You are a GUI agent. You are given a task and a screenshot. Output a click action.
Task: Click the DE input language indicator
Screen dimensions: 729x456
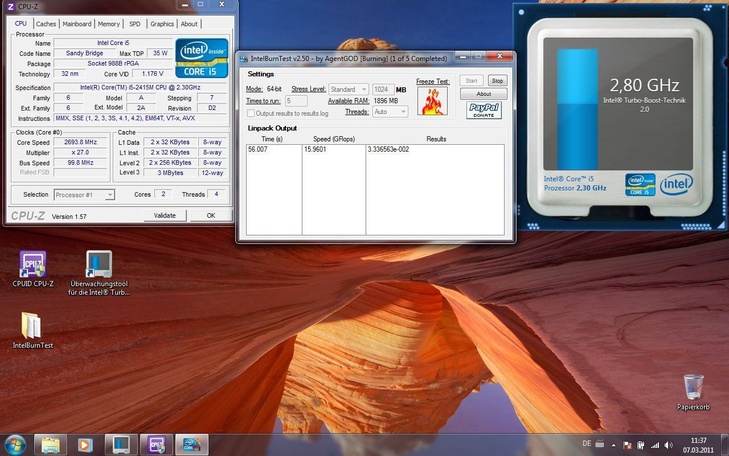coord(587,443)
